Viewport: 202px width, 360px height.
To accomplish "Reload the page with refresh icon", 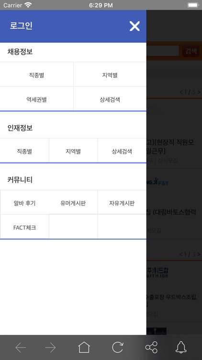I will point(118,347).
